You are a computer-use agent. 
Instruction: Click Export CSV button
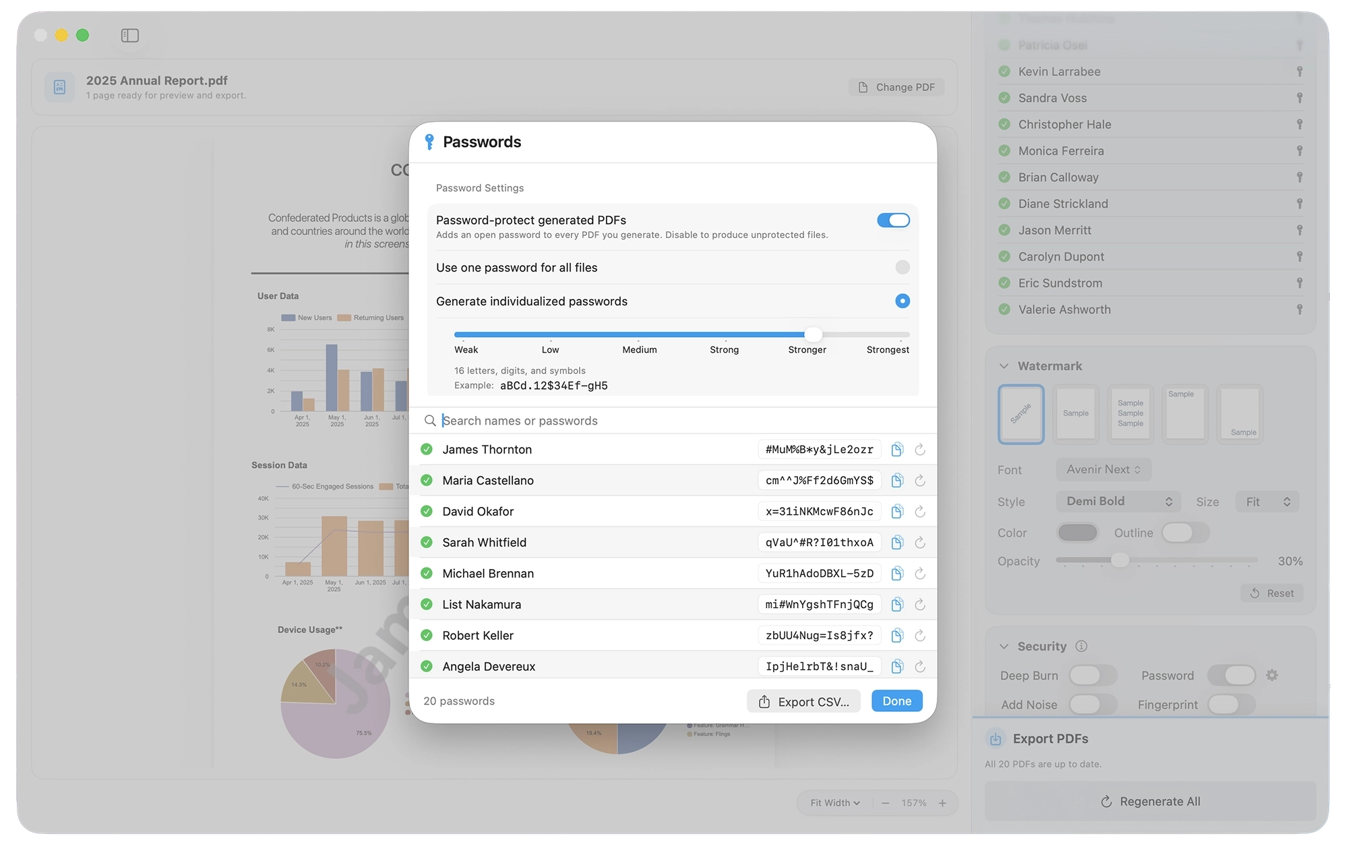click(x=803, y=702)
